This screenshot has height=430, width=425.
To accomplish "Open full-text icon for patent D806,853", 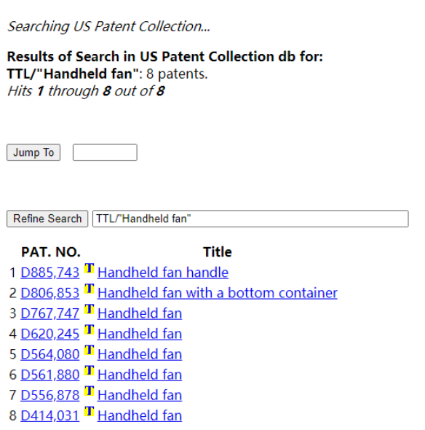I will coord(89,289).
